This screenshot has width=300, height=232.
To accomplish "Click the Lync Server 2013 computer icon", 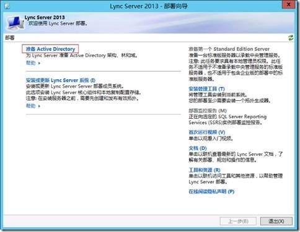I will pos(15,22).
